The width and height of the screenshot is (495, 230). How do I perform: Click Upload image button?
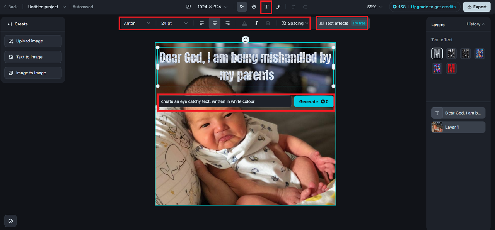click(33, 41)
